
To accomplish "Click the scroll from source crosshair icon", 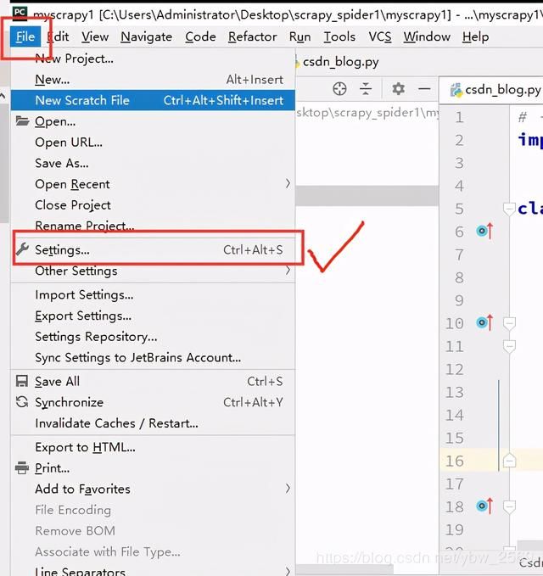I will [339, 89].
